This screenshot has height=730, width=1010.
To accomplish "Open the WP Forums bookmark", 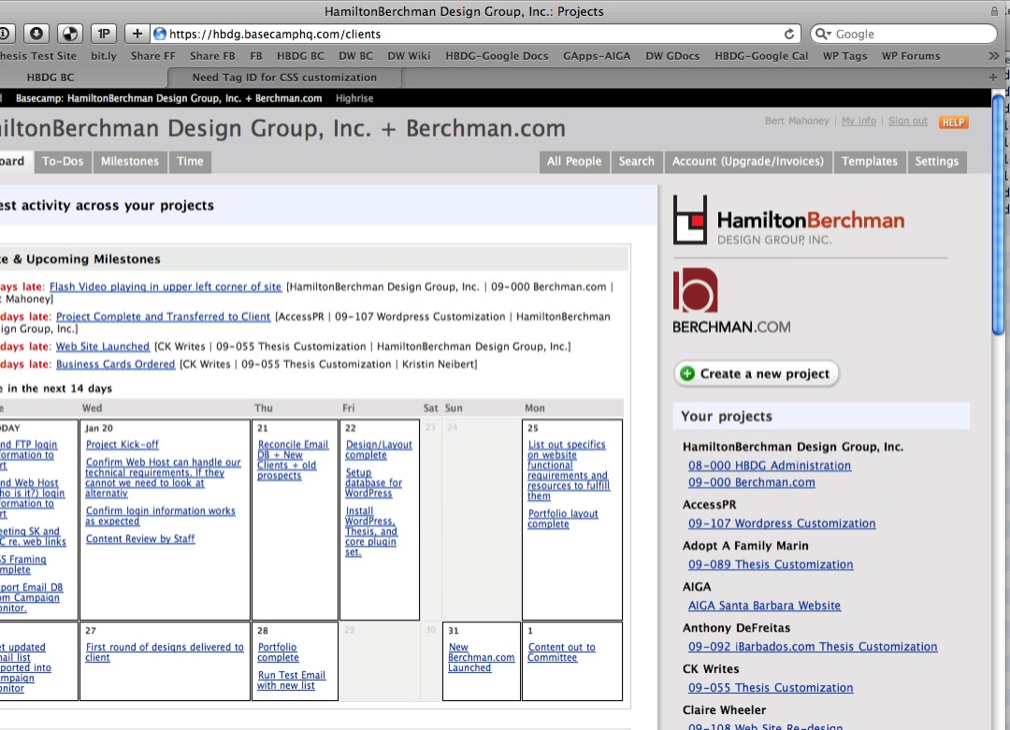I will click(911, 56).
